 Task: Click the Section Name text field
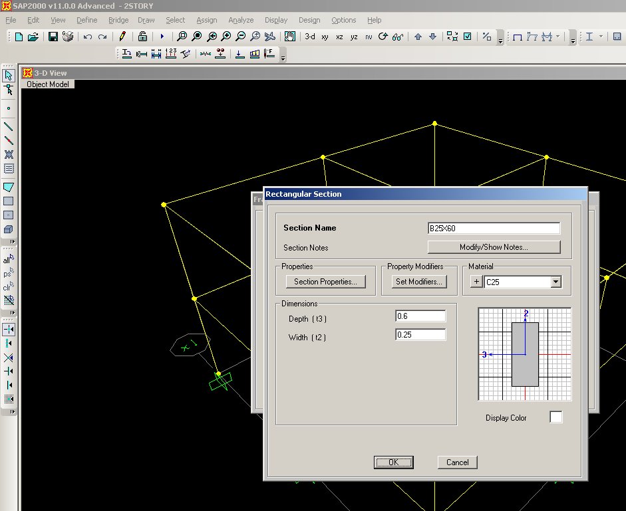point(494,228)
